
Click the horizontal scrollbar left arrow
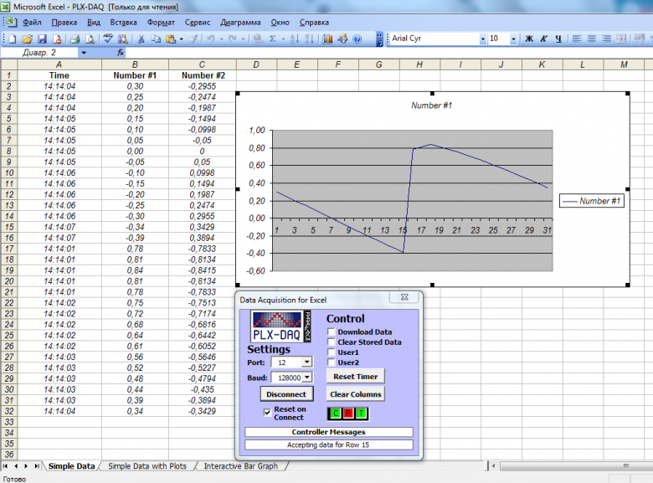[493, 466]
